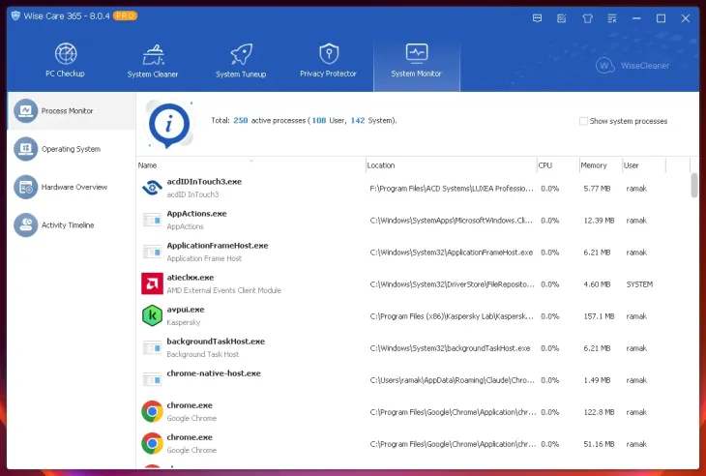The height and width of the screenshot is (476, 706).
Task: Open the PC Checkup tab
Action: pyautogui.click(x=66, y=61)
